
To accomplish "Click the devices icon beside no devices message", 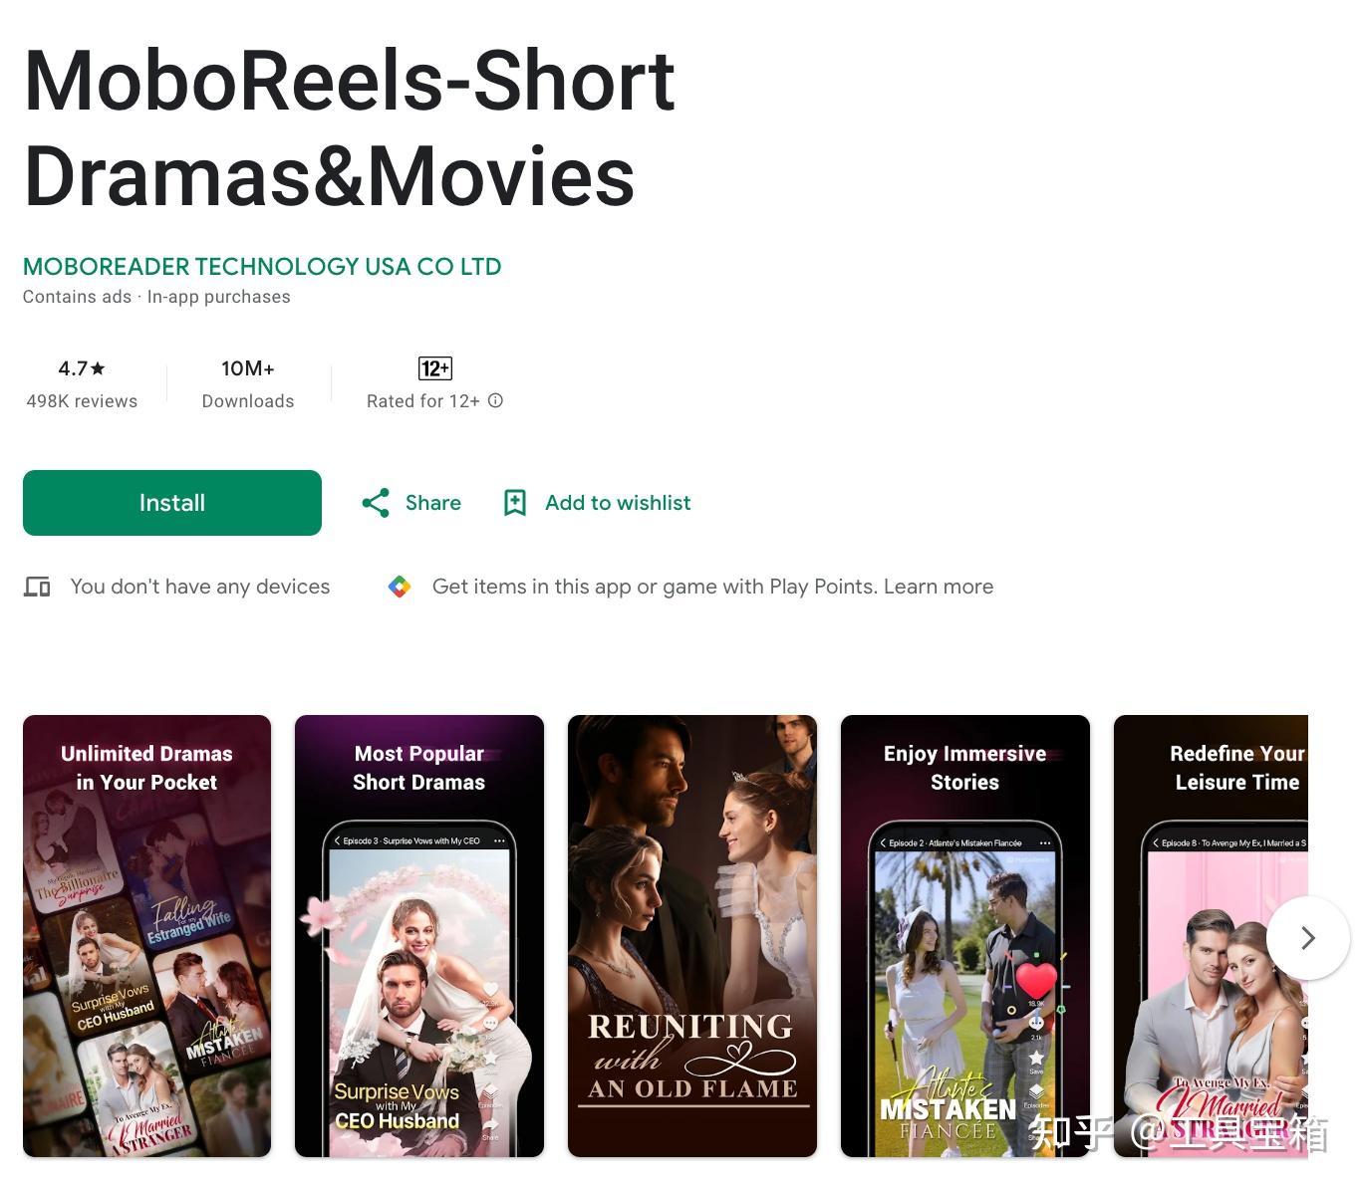I will 37,587.
